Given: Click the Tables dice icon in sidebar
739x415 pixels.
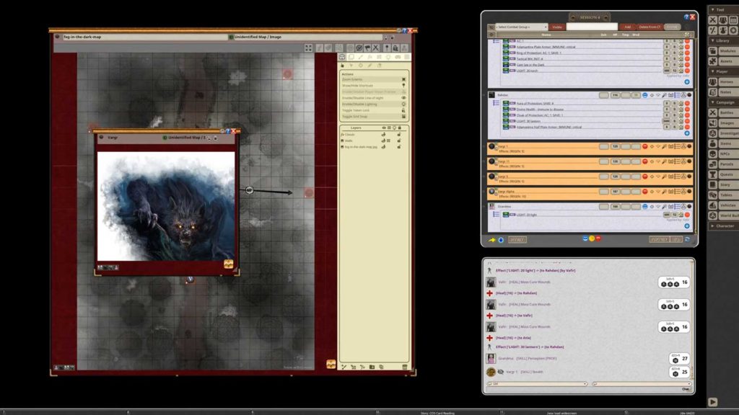Looking at the screenshot, I should (x=713, y=195).
